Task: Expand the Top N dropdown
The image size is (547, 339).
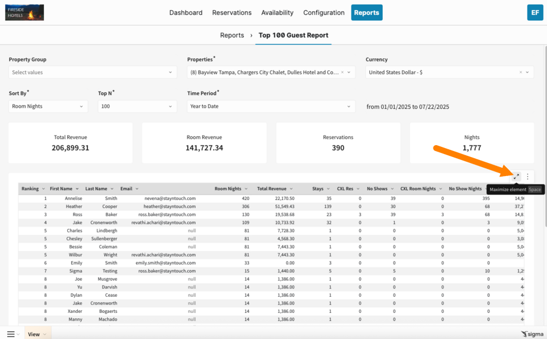Action: click(137, 106)
